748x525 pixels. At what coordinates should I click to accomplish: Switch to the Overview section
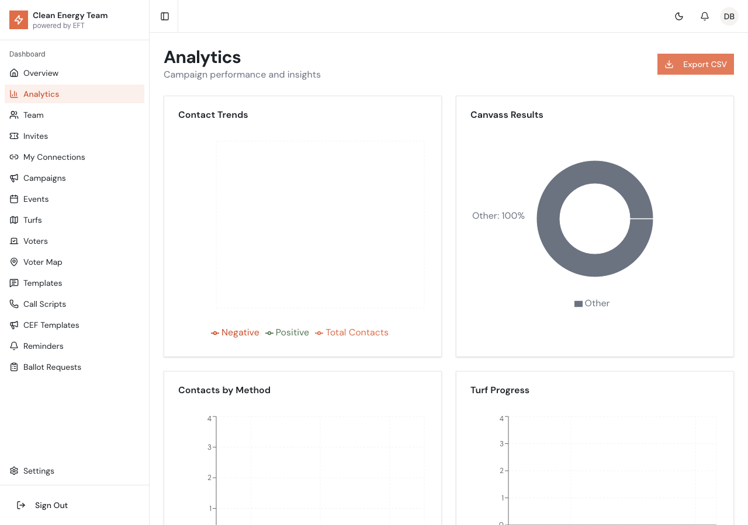tap(40, 73)
